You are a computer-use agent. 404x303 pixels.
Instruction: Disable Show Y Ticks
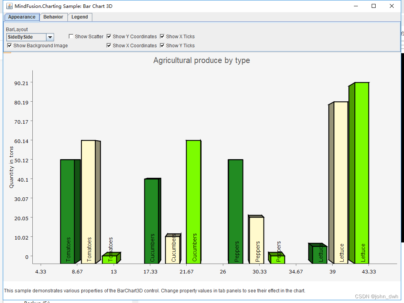(162, 45)
